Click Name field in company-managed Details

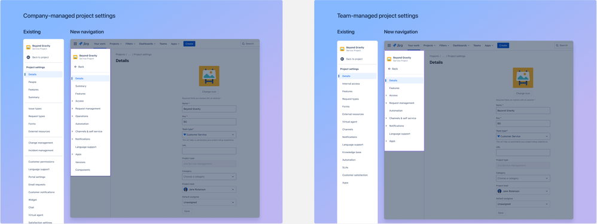coord(209,109)
